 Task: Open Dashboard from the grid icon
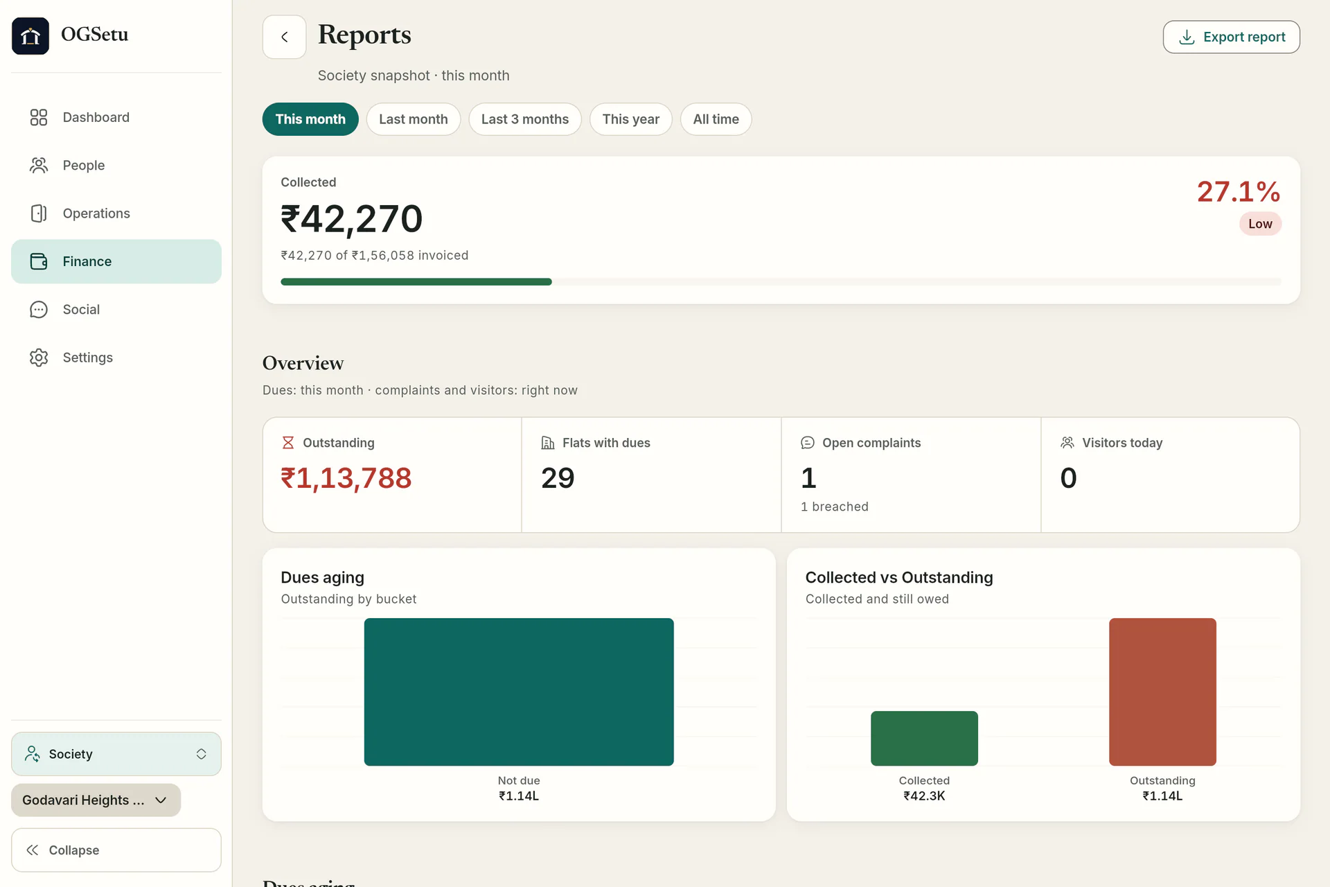click(x=39, y=117)
